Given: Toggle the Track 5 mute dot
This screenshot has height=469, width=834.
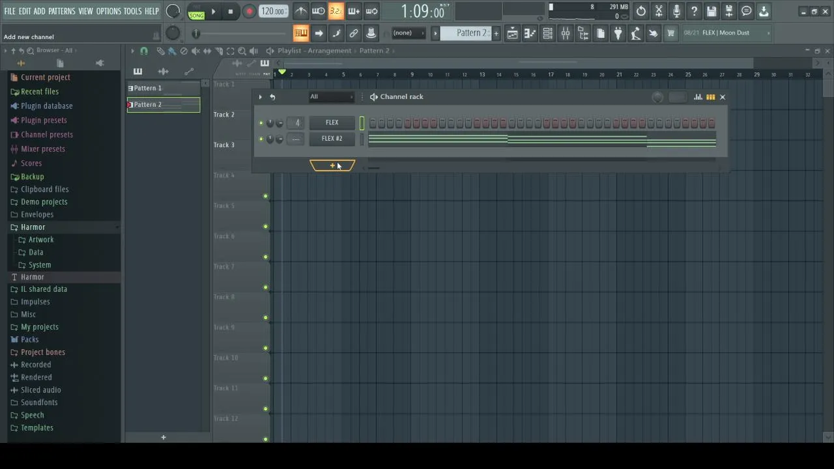Looking at the screenshot, I should click(265, 227).
